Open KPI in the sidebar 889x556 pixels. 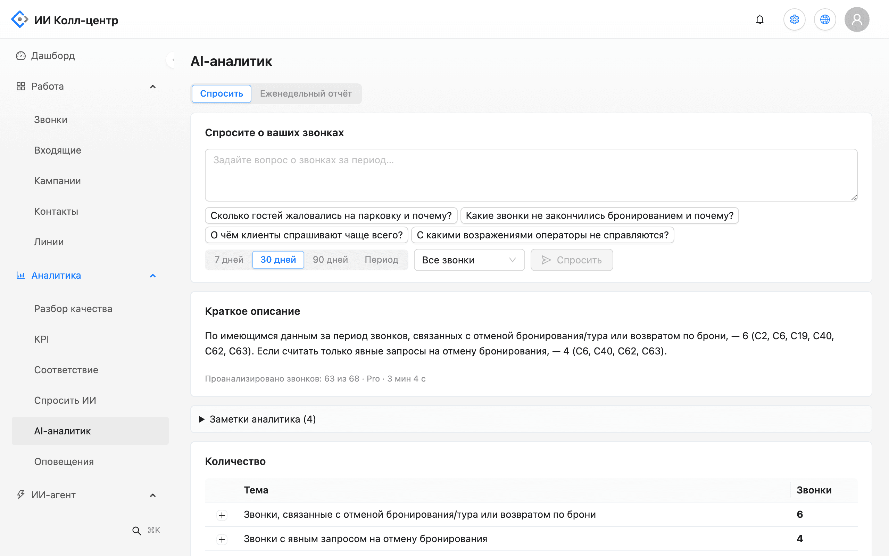[90, 339]
